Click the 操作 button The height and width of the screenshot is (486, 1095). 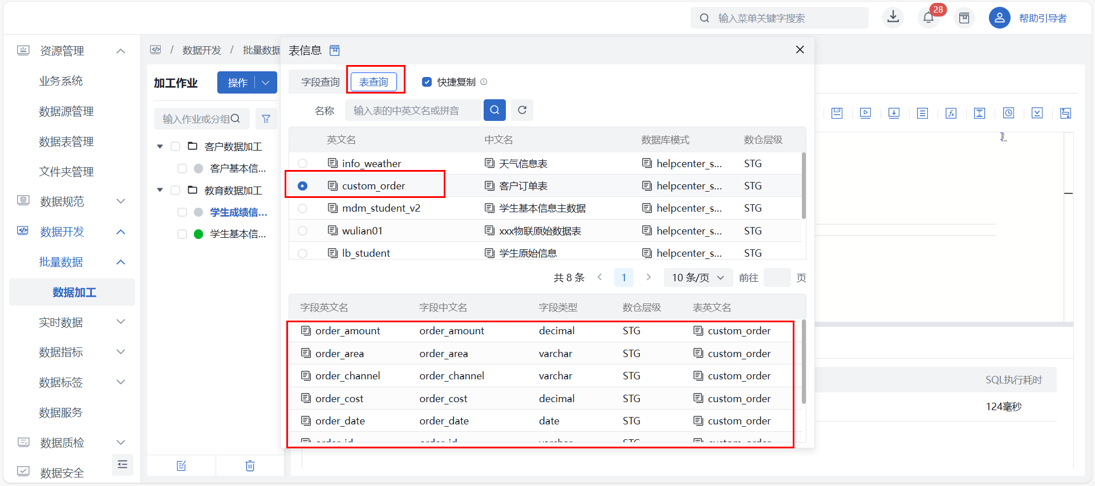click(237, 83)
